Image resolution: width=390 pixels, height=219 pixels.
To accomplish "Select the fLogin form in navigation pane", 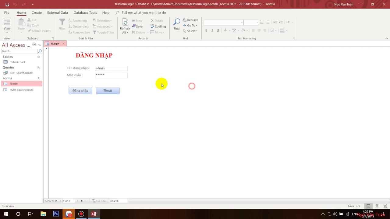I will (21, 84).
